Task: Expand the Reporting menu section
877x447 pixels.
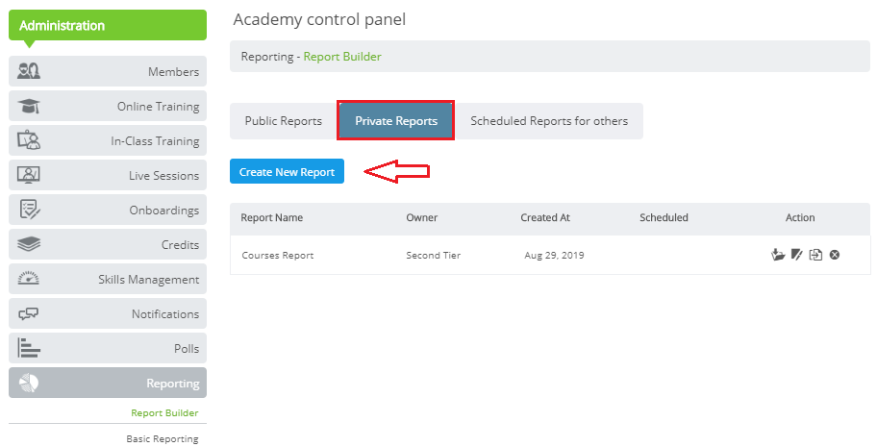Action: (108, 383)
